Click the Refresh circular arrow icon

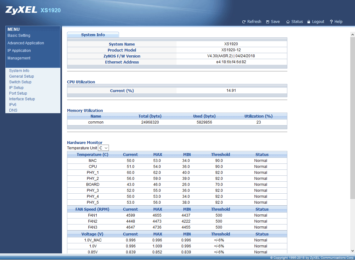[244, 22]
